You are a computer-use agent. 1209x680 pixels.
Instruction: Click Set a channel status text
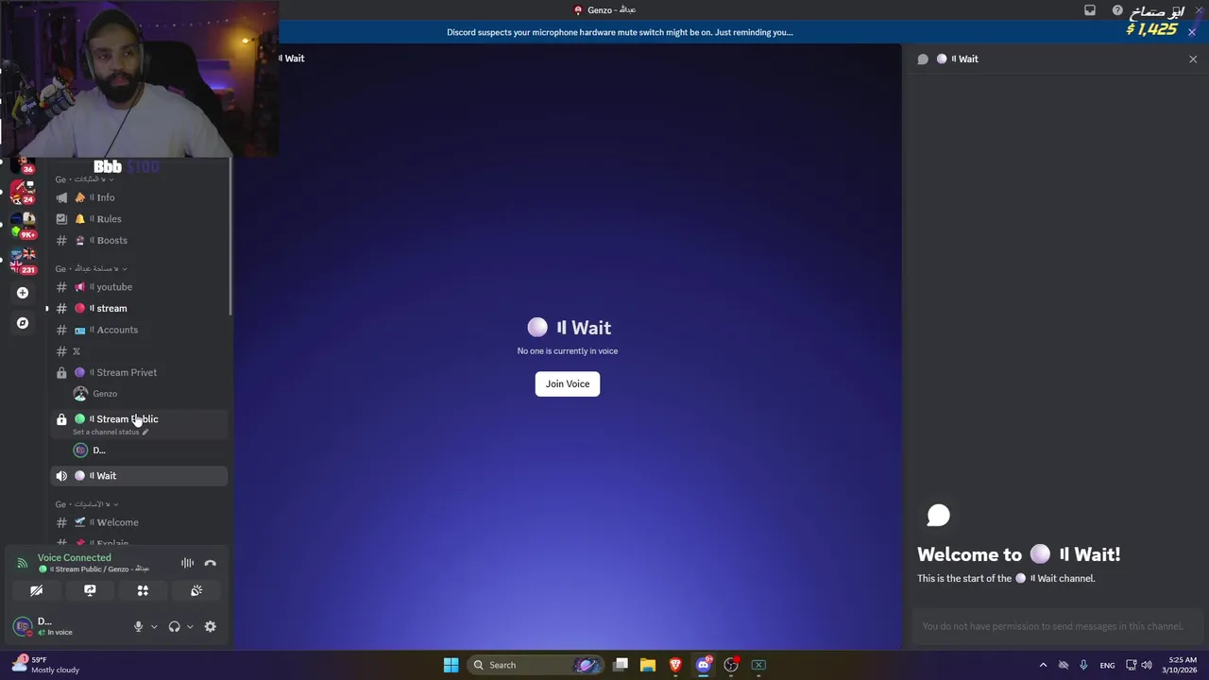click(x=106, y=432)
